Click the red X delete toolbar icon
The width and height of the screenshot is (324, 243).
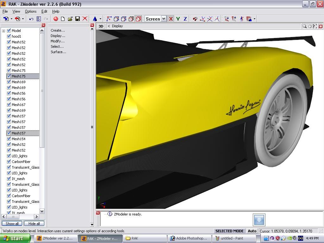pos(85,19)
